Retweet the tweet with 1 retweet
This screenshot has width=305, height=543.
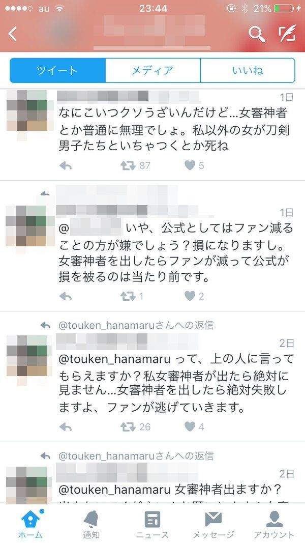point(128,296)
